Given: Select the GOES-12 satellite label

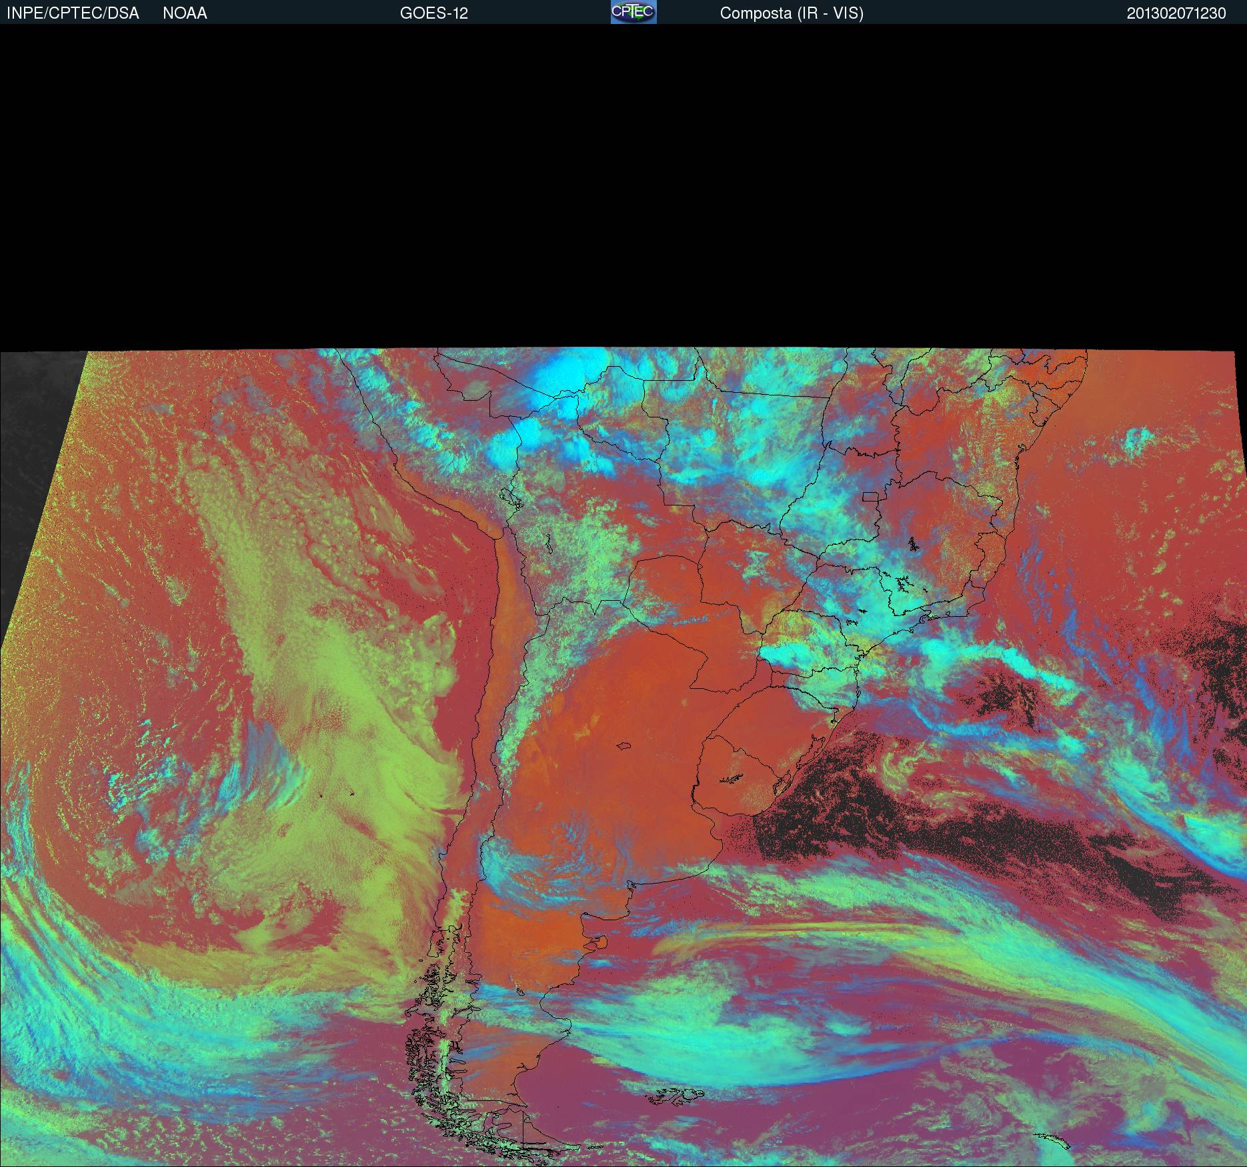Looking at the screenshot, I should [x=434, y=13].
